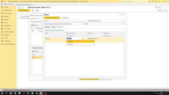Close the Мастер отчетов tab
The width and height of the screenshot is (169, 95).
tap(33, 4)
